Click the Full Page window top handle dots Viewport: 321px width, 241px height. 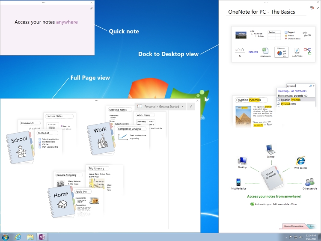click(x=96, y=101)
